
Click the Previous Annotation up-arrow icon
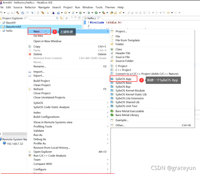(157, 13)
